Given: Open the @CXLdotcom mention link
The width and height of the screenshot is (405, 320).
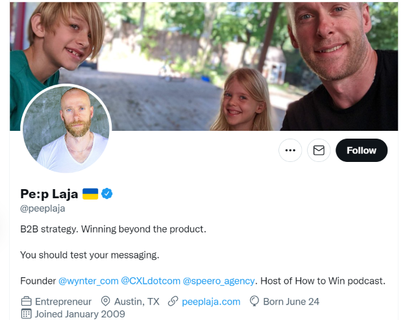Looking at the screenshot, I should [150, 280].
